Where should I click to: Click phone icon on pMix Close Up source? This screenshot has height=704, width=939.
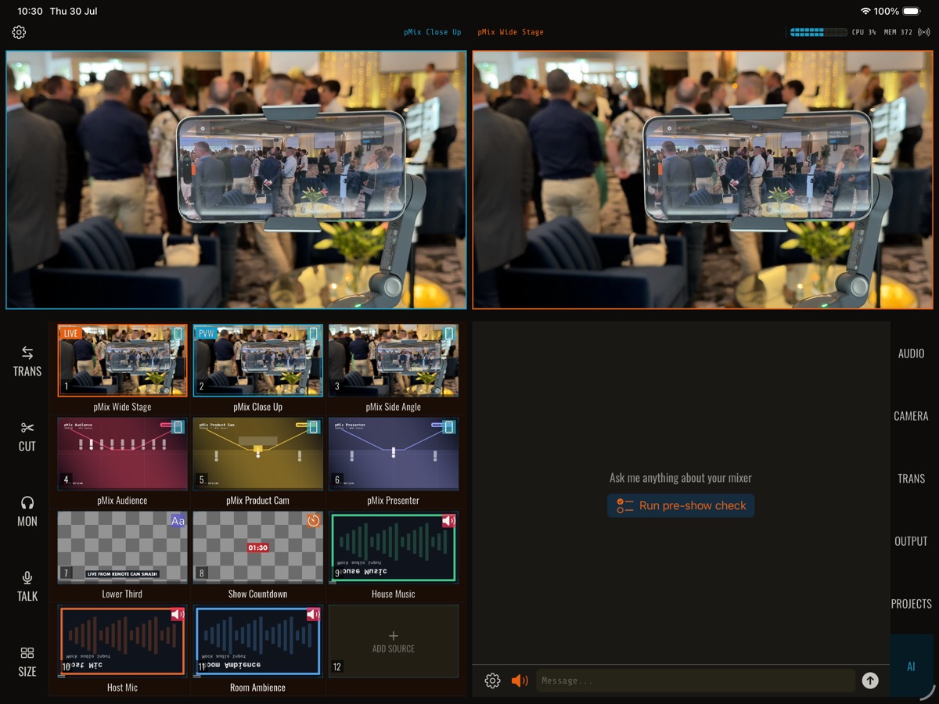(314, 333)
